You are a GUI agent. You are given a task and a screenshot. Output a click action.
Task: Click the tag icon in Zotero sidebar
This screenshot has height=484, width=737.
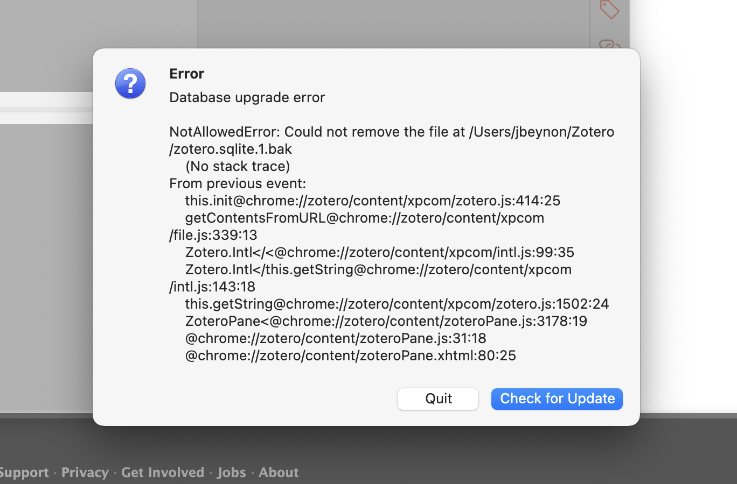click(x=609, y=9)
